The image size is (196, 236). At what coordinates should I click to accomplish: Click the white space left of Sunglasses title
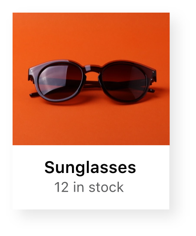[x=29, y=168]
